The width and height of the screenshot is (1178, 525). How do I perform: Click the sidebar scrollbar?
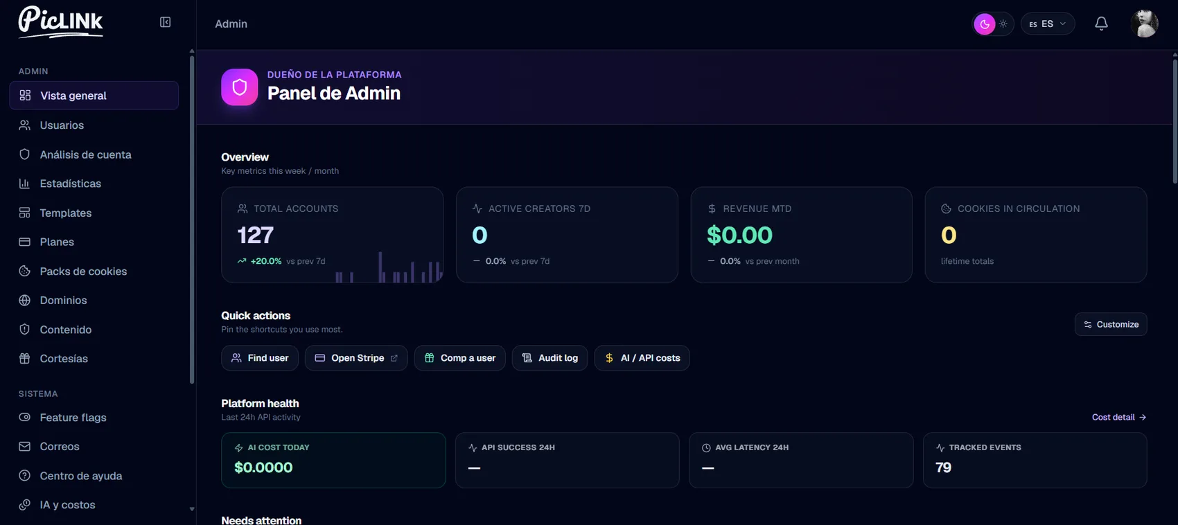coord(192,220)
